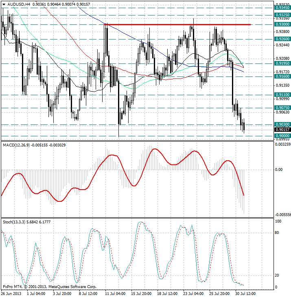
Task: Click the 1 Jul 04:00 time label
Action: tap(36, 294)
